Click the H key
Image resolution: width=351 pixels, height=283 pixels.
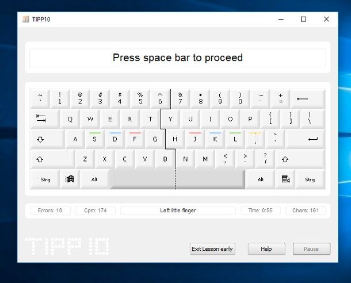pos(175,139)
